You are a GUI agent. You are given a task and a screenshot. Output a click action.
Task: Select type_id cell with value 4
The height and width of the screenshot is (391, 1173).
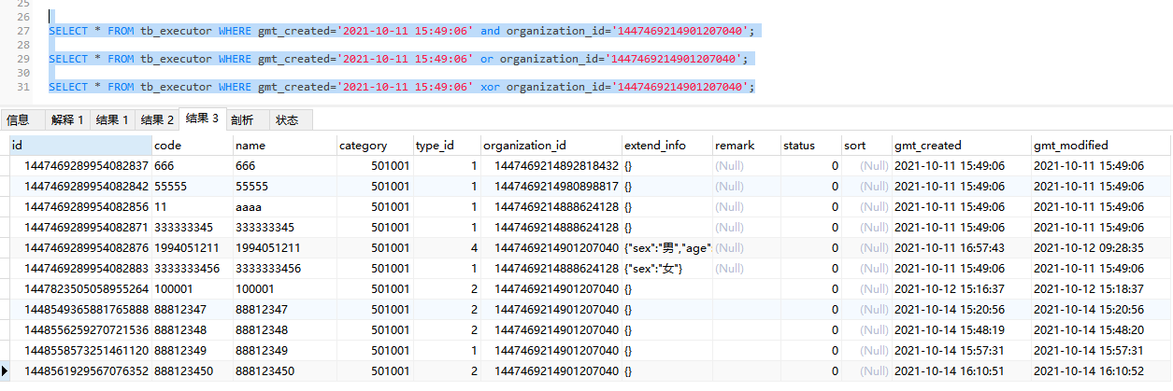click(446, 247)
